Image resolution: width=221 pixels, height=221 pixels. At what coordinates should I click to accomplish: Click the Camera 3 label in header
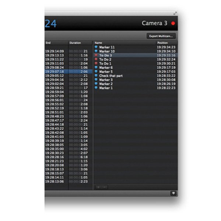click(x=154, y=23)
